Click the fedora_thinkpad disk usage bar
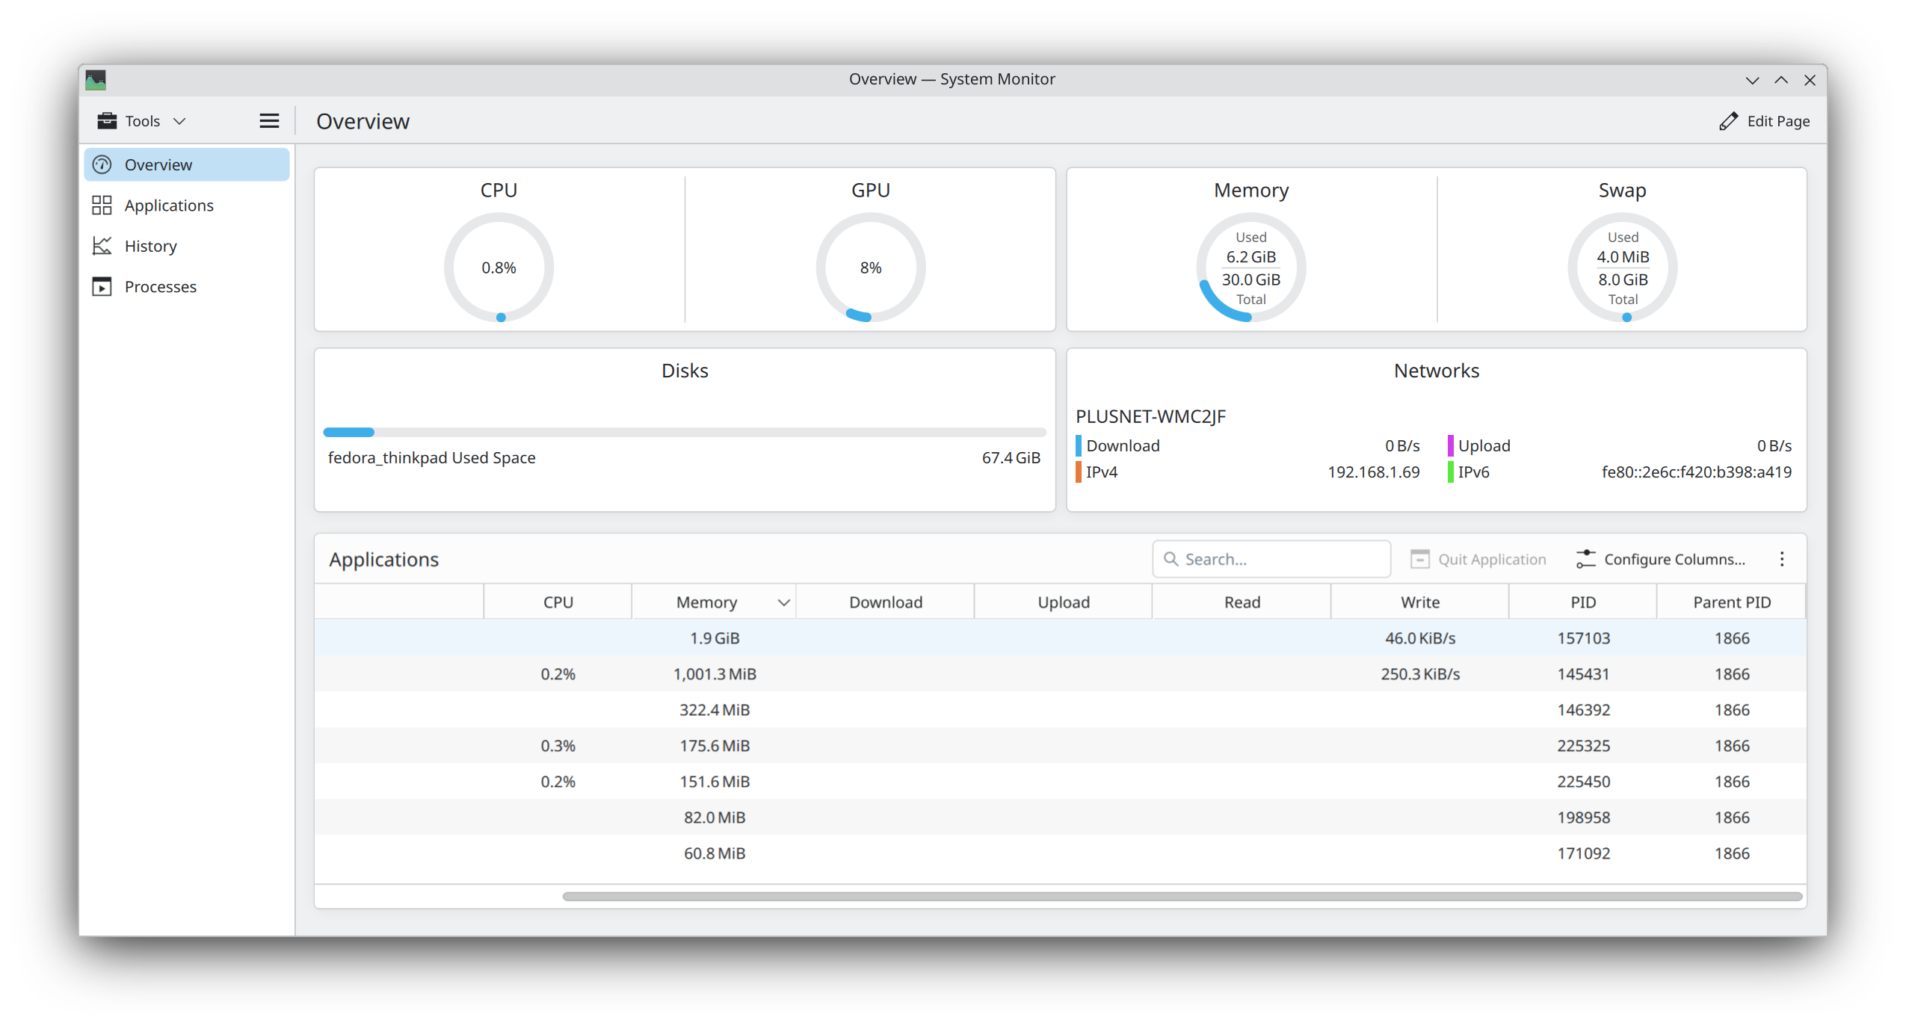The width and height of the screenshot is (1906, 1029). click(x=684, y=432)
